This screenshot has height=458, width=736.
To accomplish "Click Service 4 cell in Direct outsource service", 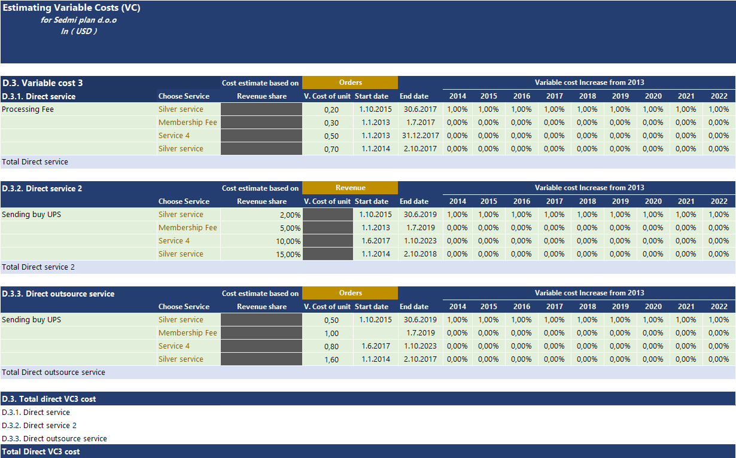I will pyautogui.click(x=188, y=346).
